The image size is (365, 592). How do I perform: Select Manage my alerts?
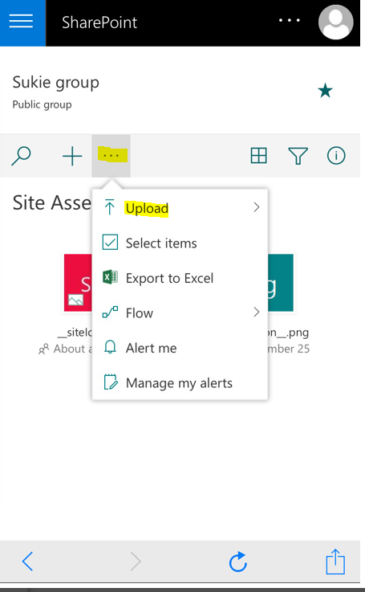(x=180, y=383)
